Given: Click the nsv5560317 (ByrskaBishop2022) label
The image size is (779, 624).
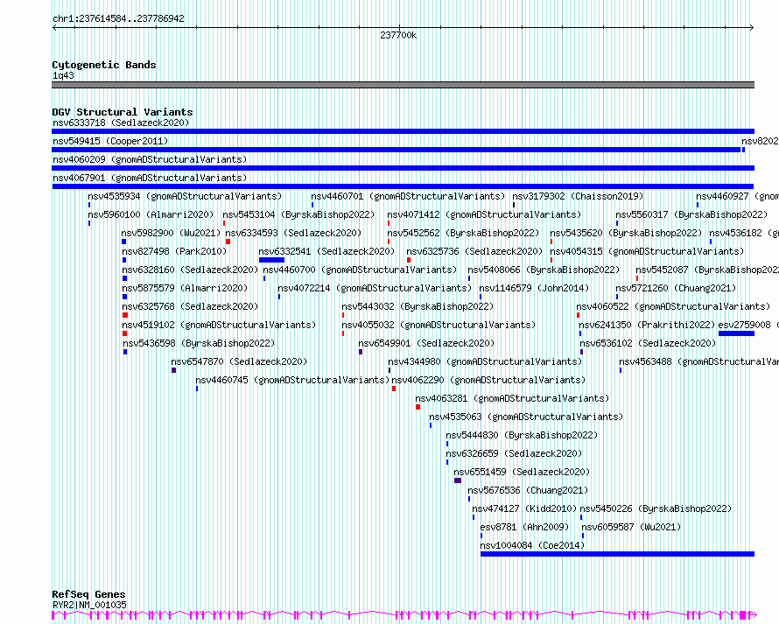Looking at the screenshot, I should pos(691,214).
